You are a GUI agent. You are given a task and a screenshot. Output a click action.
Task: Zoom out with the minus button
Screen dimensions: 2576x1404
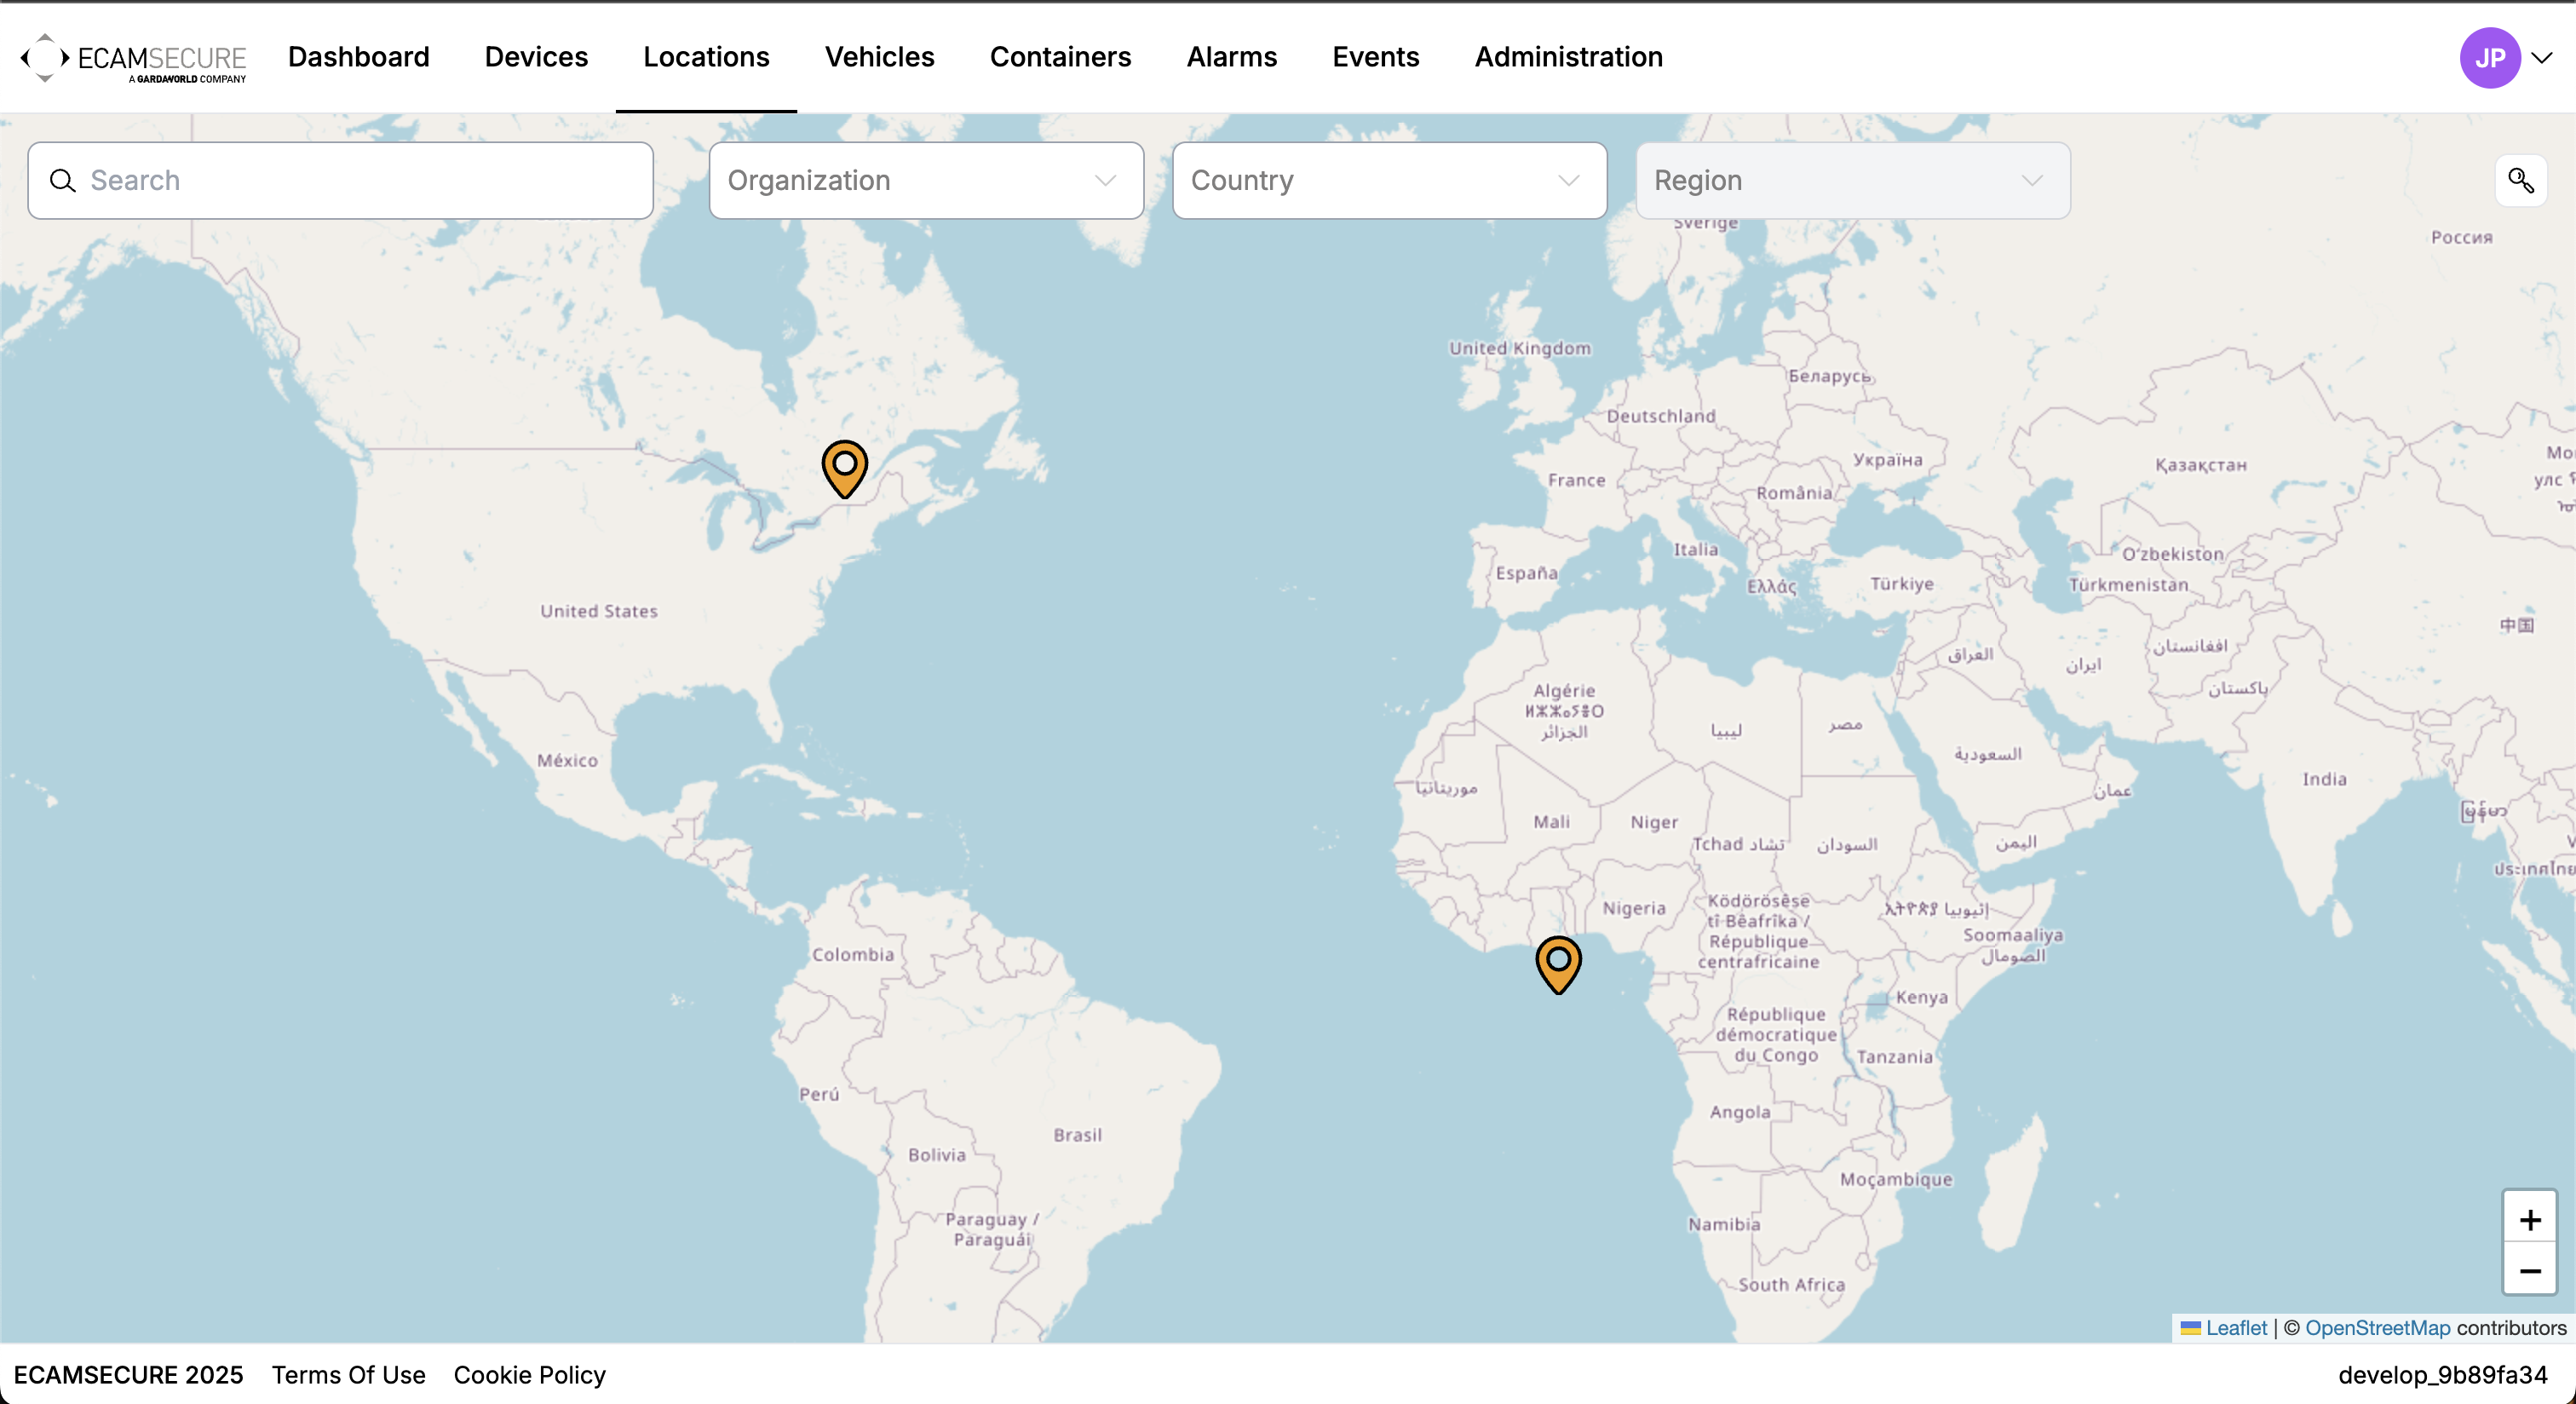point(2529,1270)
